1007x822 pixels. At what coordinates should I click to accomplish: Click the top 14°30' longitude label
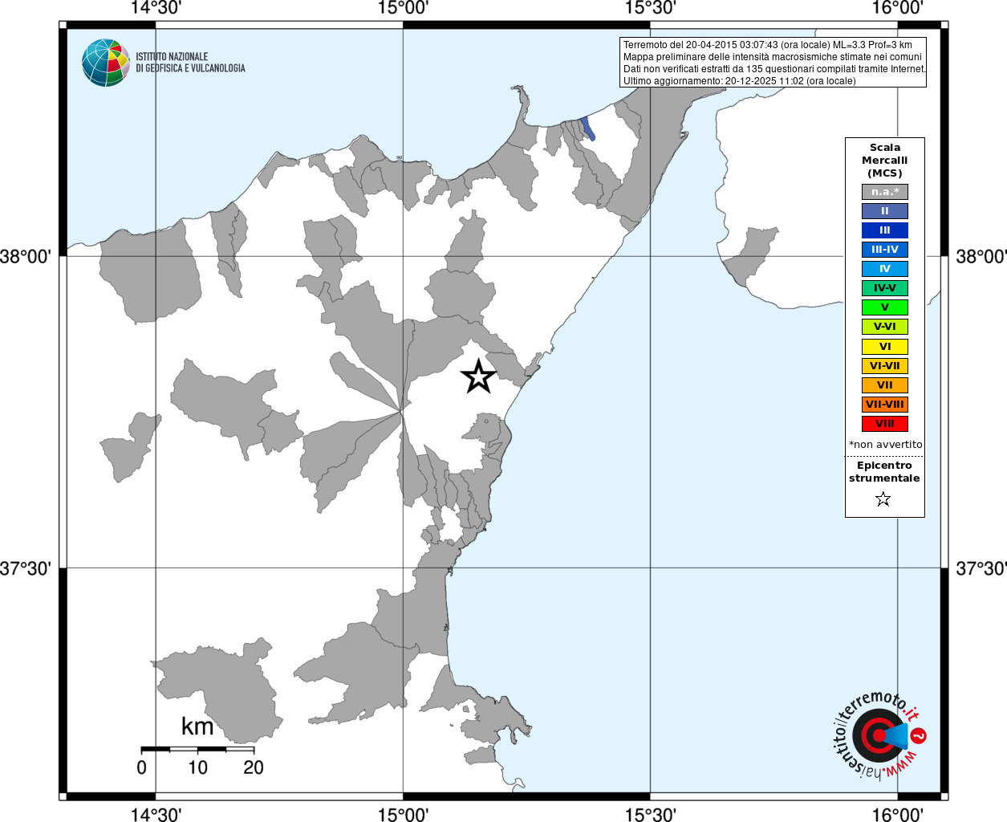pyautogui.click(x=156, y=8)
